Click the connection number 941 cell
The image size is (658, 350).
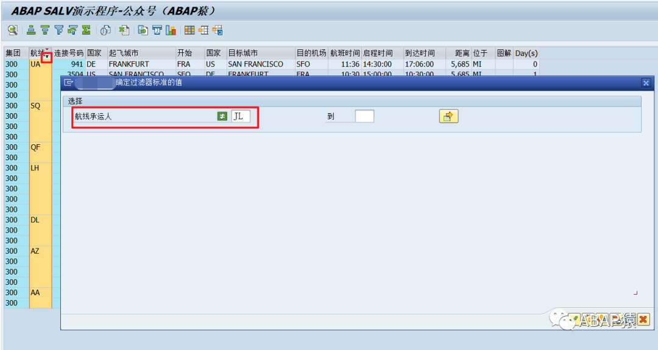coord(69,64)
